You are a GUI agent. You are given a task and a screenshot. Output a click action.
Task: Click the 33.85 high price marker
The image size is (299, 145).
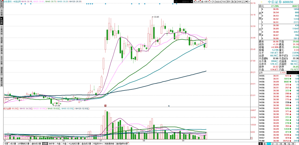click(156, 17)
